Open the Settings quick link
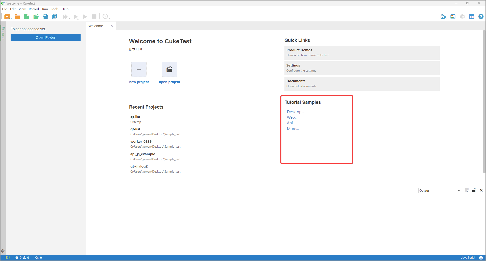Viewport: 486px width, 261px height. pos(362,68)
